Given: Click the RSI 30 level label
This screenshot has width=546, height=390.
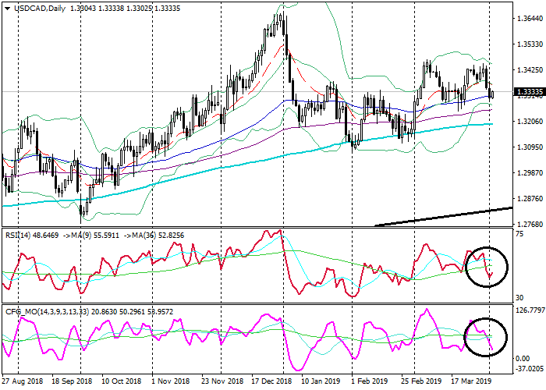Looking at the screenshot, I should pyautogui.click(x=519, y=298).
